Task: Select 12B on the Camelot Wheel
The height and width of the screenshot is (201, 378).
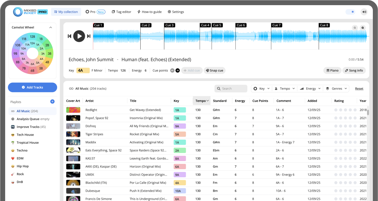Action: click(32, 37)
